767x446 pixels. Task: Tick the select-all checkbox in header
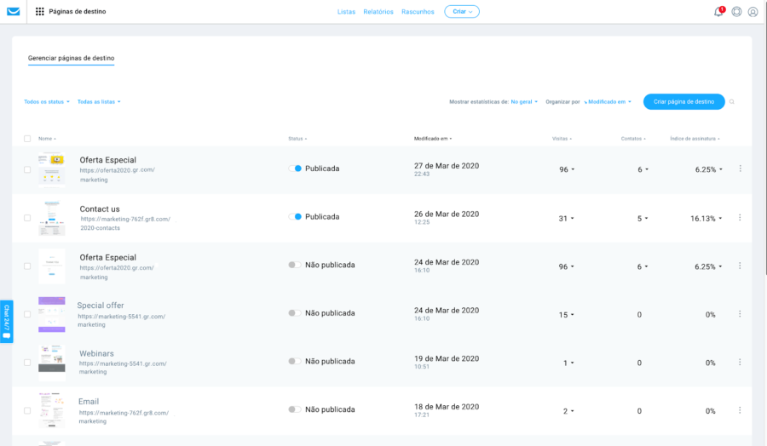point(27,139)
